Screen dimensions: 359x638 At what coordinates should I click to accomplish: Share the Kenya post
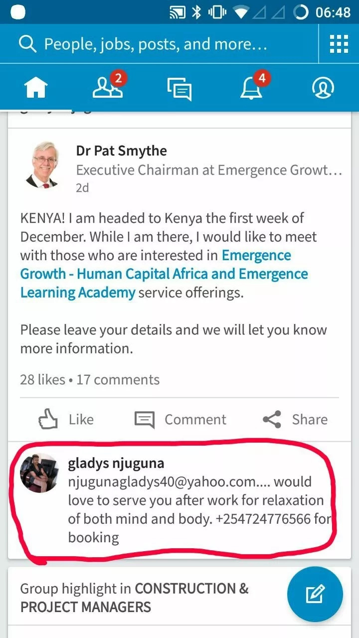(295, 419)
